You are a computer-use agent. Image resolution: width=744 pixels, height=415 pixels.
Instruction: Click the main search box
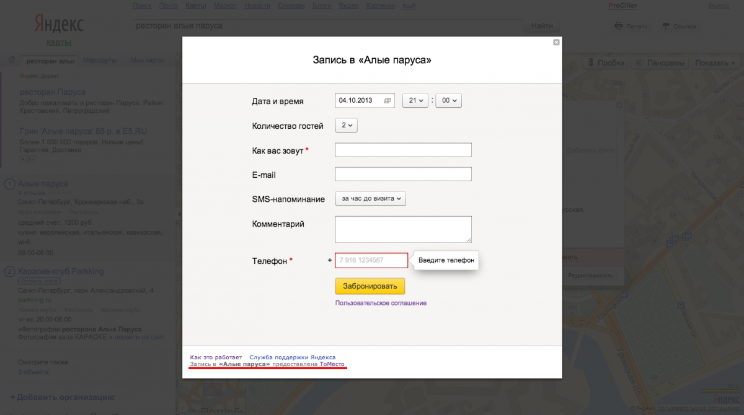pyautogui.click(x=328, y=26)
